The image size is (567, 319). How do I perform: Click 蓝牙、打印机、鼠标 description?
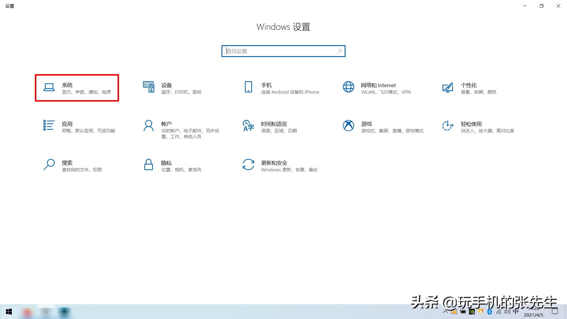click(181, 92)
